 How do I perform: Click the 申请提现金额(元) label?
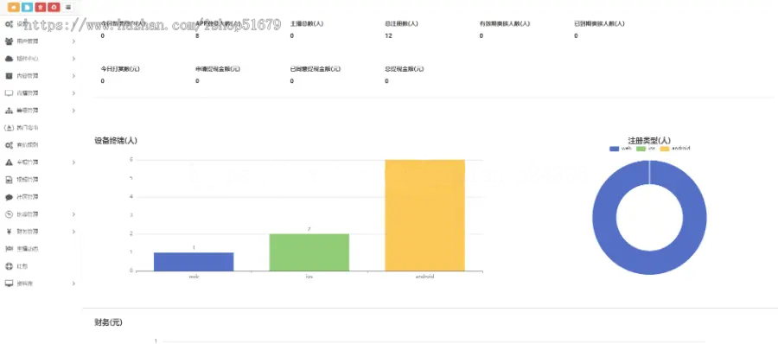point(218,69)
